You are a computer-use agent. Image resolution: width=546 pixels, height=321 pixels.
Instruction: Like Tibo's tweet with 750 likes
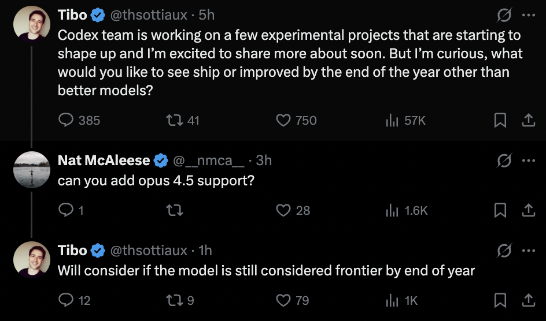coord(283,120)
